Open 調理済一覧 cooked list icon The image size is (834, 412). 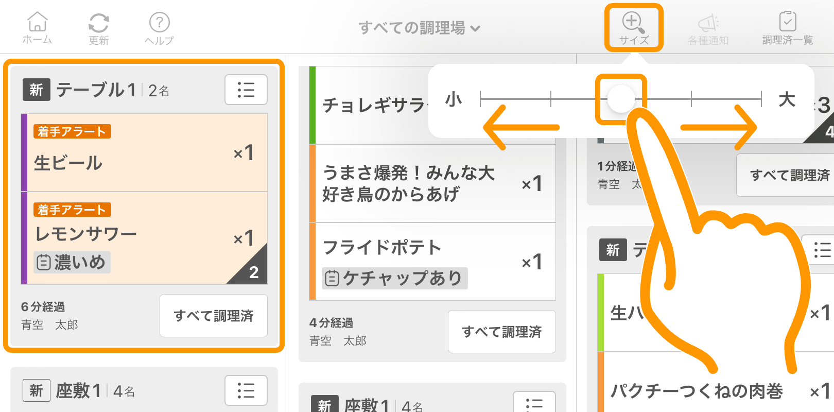[787, 28]
